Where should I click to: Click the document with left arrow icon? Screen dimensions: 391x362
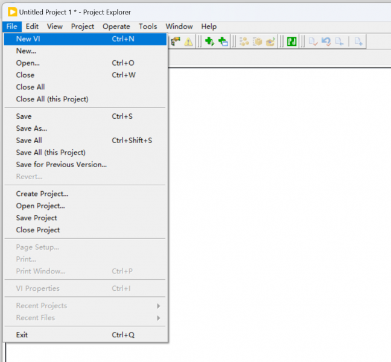click(339, 42)
